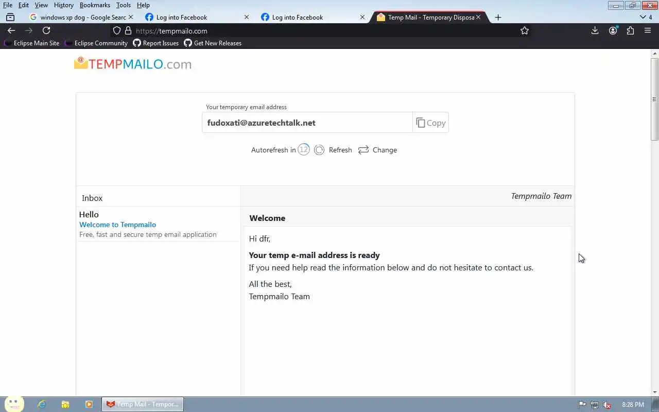This screenshot has height=412, width=659.
Task: Click the Tempmailo Team sender label
Action: pos(541,196)
